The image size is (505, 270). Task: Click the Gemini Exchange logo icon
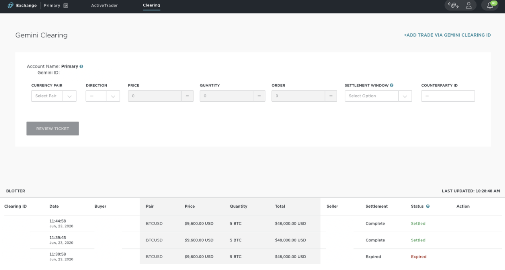[x=11, y=5]
